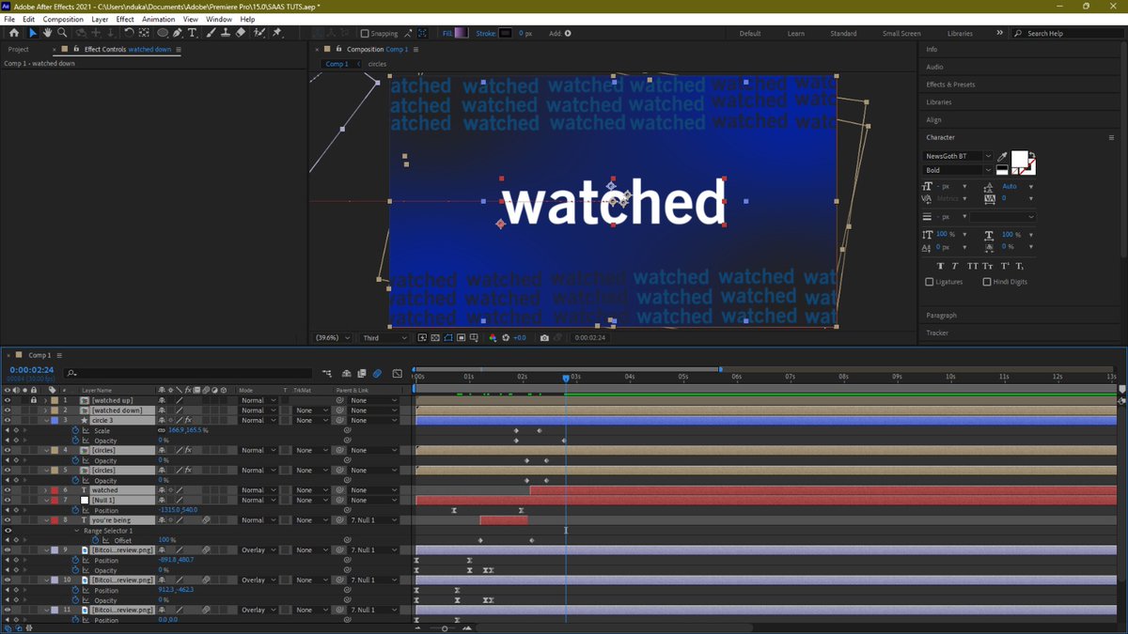The width and height of the screenshot is (1128, 634).
Task: Hide the [watched up] layer eye
Action: [x=8, y=400]
